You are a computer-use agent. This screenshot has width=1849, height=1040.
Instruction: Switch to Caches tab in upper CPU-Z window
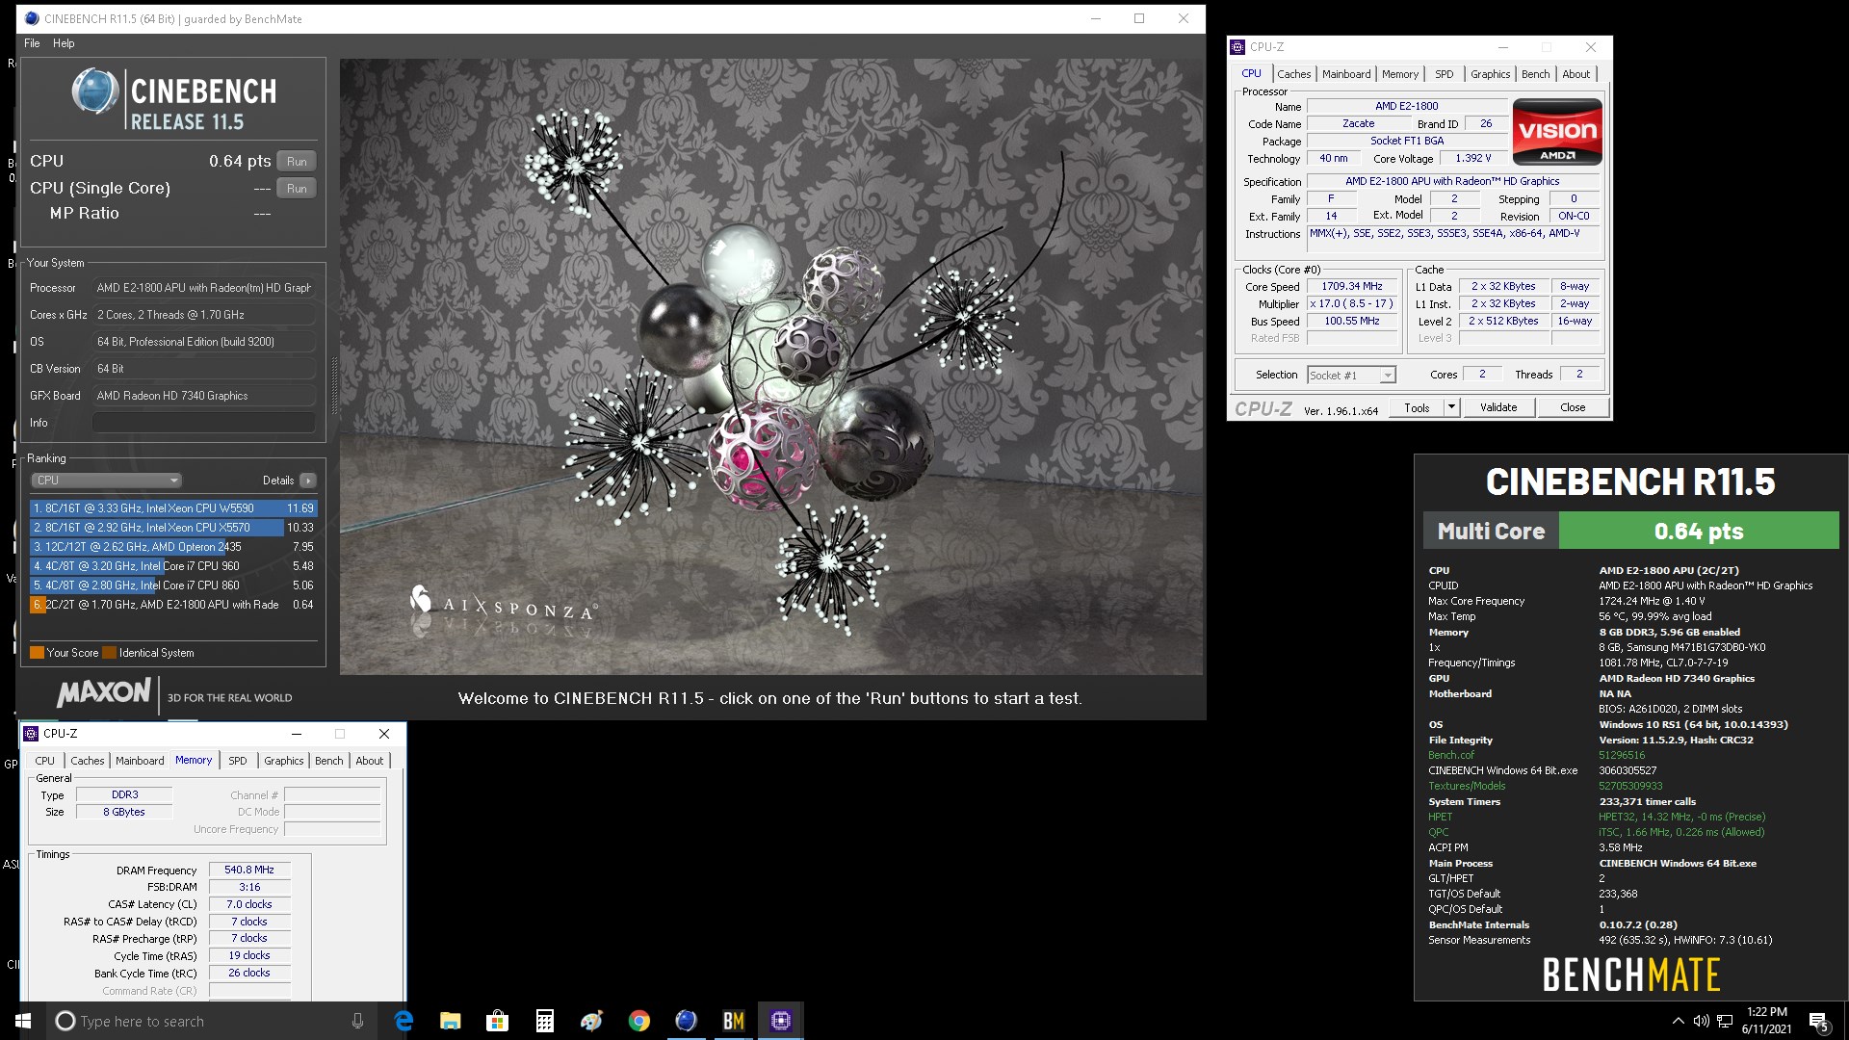point(1293,74)
